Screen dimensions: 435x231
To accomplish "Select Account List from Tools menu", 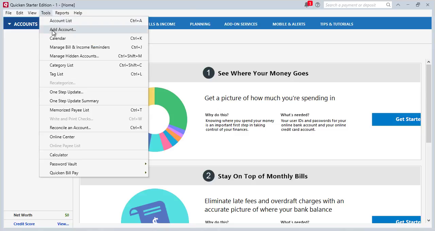I will pos(94,21).
